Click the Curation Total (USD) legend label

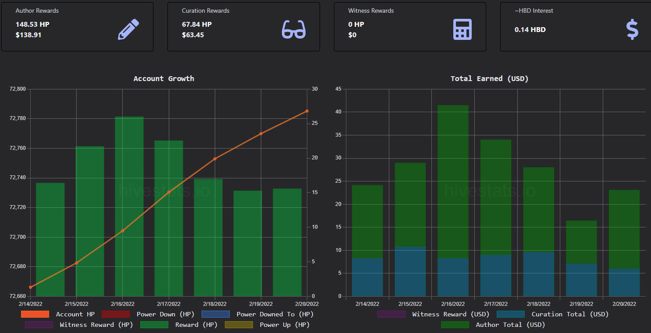pyautogui.click(x=570, y=314)
